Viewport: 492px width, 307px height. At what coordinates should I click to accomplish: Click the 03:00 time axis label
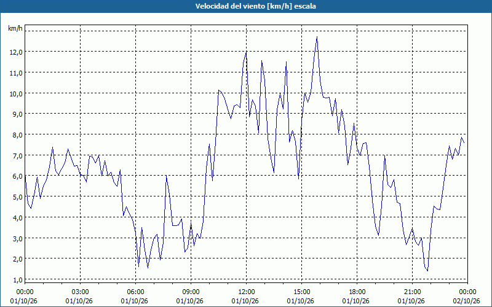click(x=81, y=292)
